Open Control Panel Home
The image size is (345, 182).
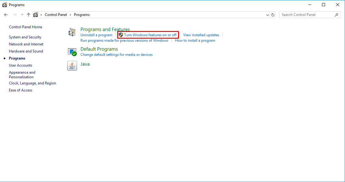pos(25,27)
